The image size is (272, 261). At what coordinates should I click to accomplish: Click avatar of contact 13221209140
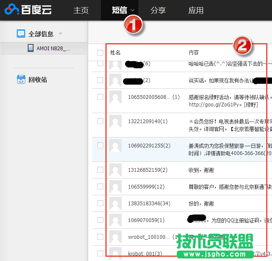pyautogui.click(x=115, y=121)
